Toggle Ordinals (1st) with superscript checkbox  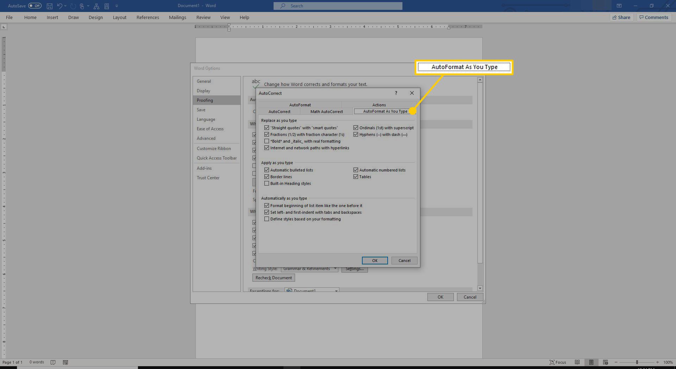[x=356, y=128]
